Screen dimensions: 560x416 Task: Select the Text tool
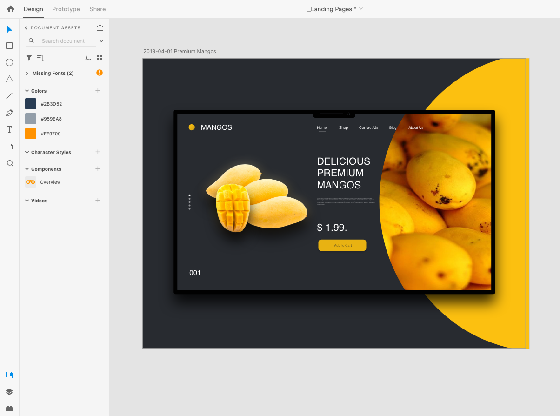9,129
